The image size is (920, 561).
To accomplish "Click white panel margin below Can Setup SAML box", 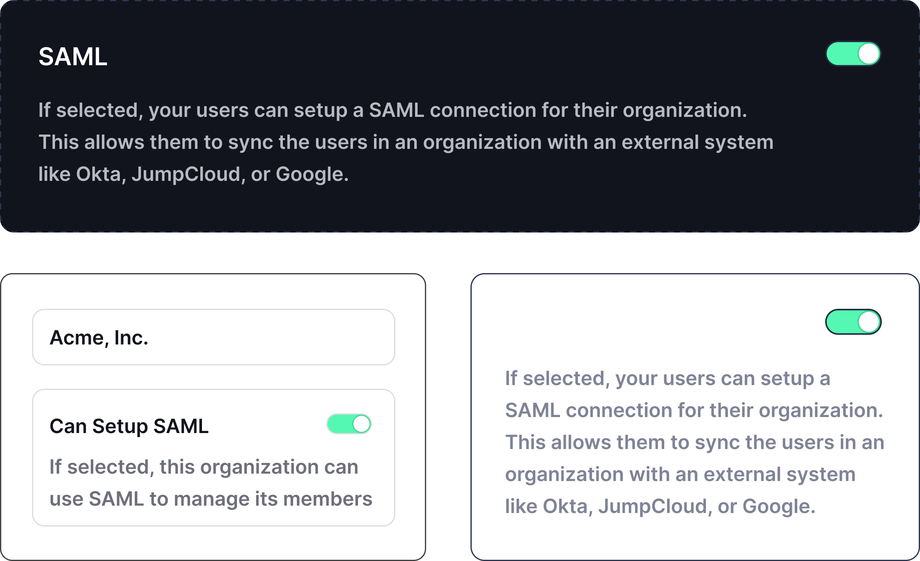I will [x=213, y=542].
